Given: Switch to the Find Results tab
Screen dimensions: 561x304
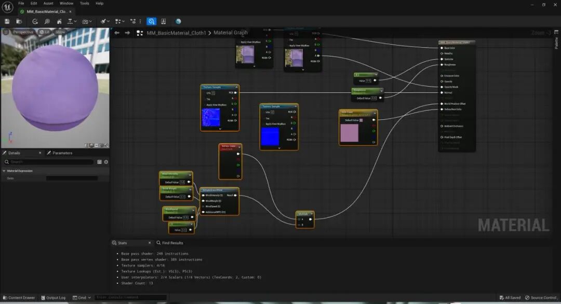Looking at the screenshot, I should pyautogui.click(x=169, y=243).
